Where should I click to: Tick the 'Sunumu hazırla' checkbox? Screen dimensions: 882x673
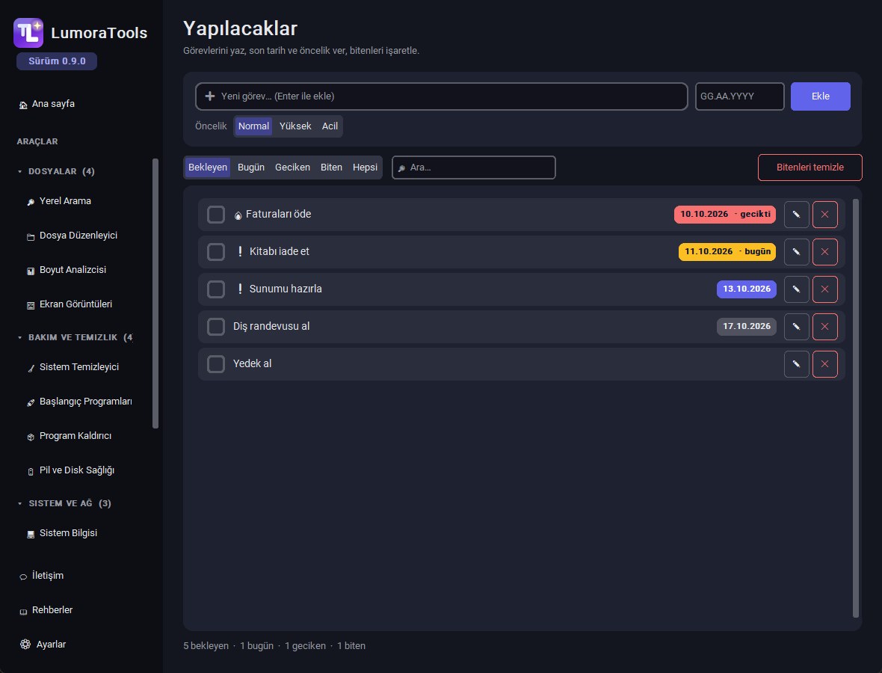[x=216, y=289]
